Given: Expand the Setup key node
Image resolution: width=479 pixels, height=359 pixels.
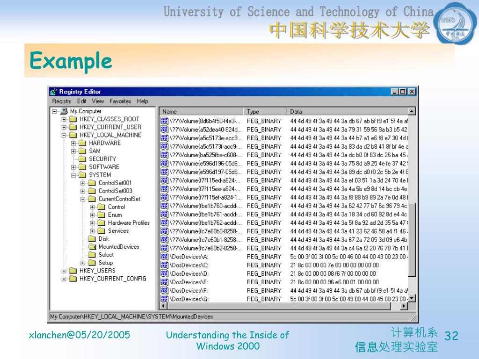Looking at the screenshot, I should [83, 263].
